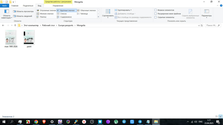Enable the item check boxes option
The width and height of the screenshot is (223, 125).
coord(156,10)
